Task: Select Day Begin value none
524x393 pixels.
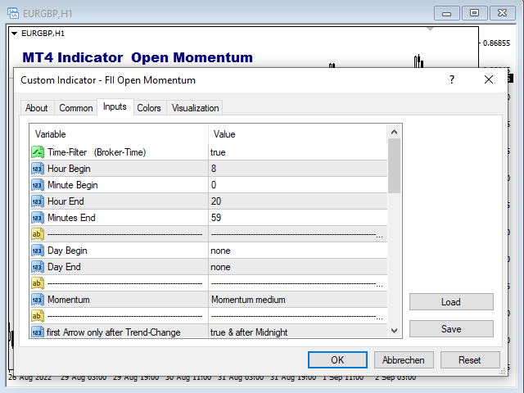Action: [x=220, y=251]
